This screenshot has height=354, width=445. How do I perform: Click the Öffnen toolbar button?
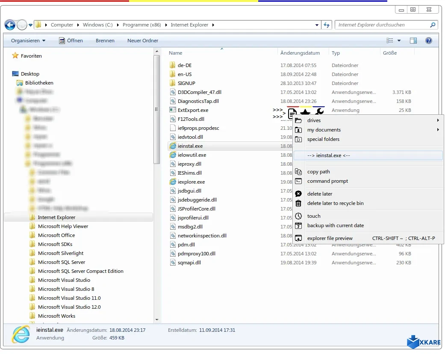tap(71, 41)
